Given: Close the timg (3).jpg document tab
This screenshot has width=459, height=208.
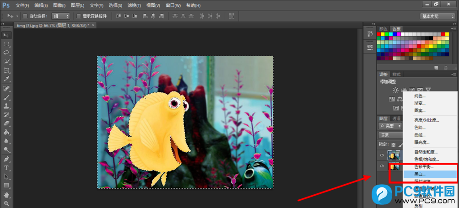Looking at the screenshot, I should coord(93,26).
